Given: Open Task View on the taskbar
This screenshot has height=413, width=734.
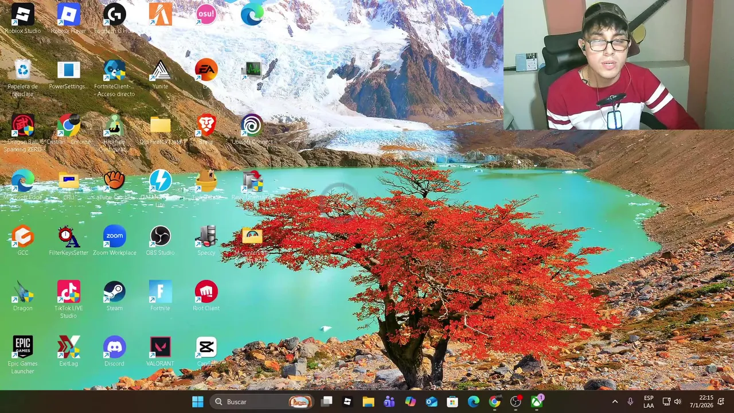Looking at the screenshot, I should pyautogui.click(x=326, y=402).
